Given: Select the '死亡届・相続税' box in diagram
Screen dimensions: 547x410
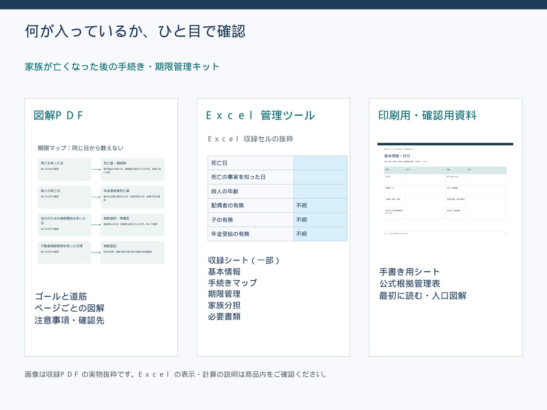Looking at the screenshot, I should pyautogui.click(x=132, y=169).
